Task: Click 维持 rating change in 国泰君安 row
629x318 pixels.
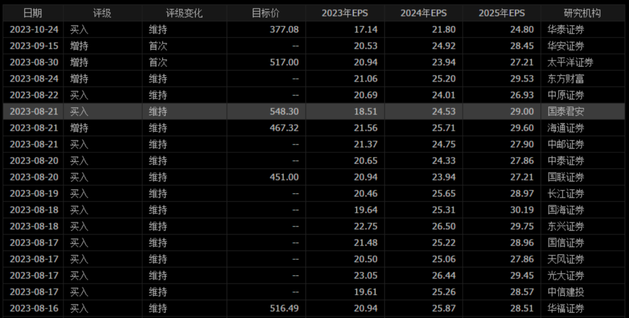Action: click(158, 111)
